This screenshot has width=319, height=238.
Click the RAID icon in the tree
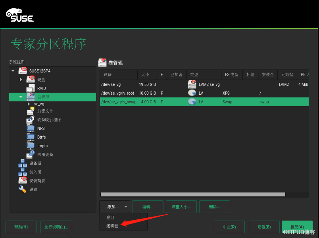click(31, 88)
